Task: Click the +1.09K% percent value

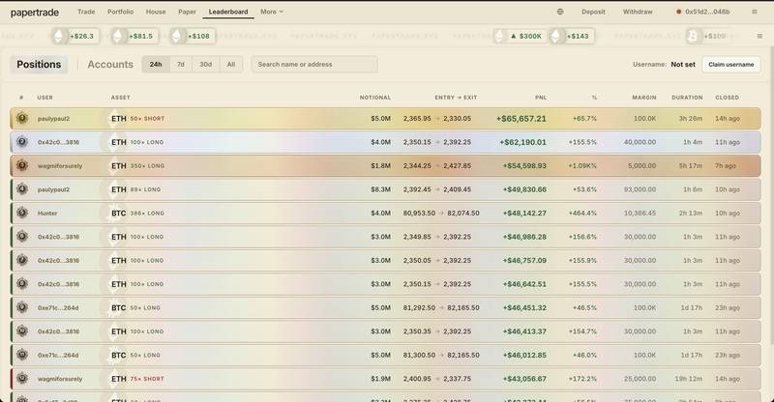Action: pos(582,166)
